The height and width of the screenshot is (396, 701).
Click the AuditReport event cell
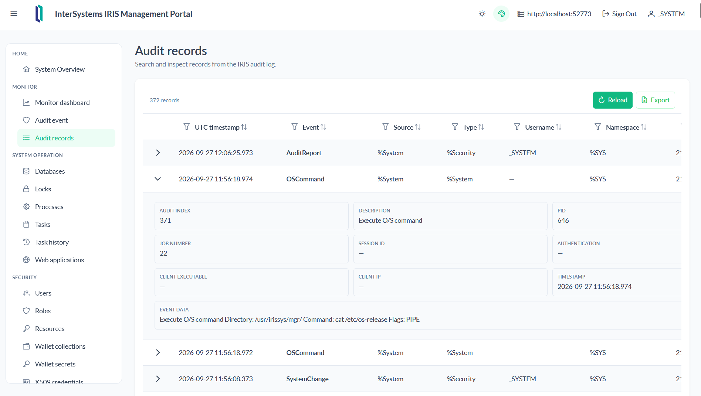click(x=304, y=153)
